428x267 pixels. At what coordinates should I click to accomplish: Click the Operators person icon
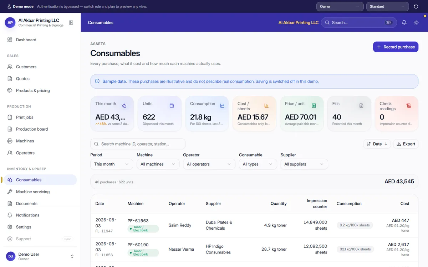10,153
